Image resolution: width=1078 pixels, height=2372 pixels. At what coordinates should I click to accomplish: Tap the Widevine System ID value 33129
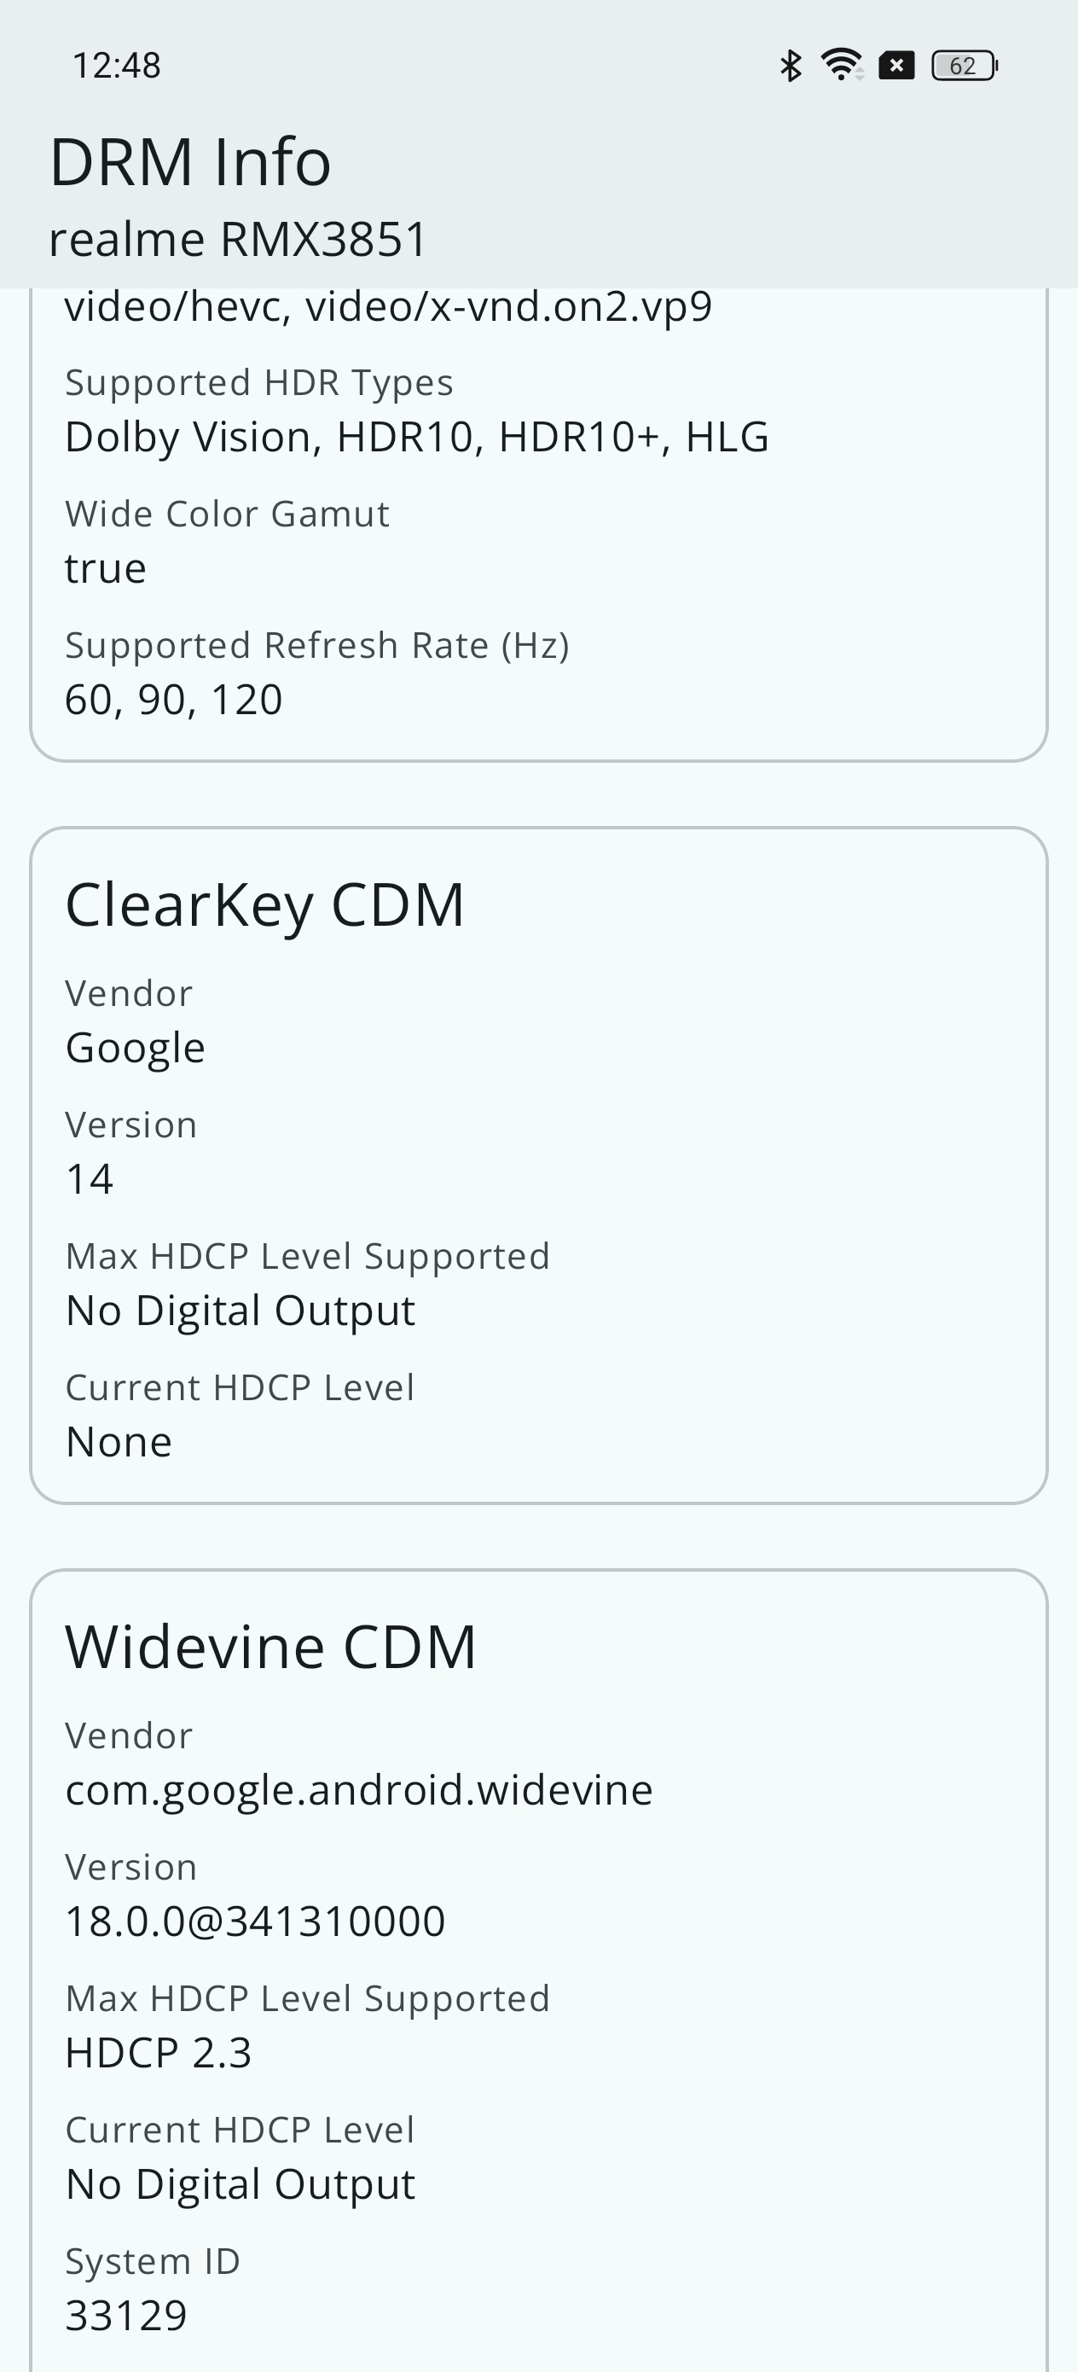point(126,2315)
